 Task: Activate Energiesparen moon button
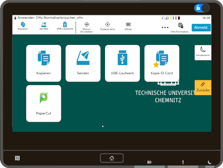(x=203, y=52)
